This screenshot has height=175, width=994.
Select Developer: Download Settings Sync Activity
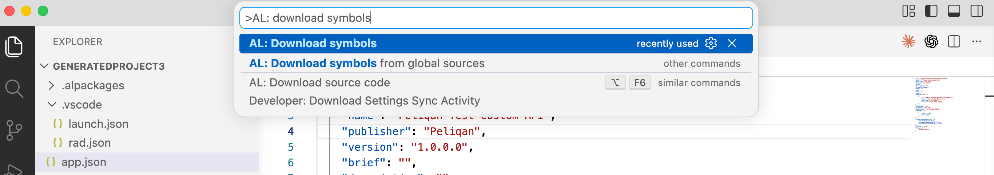click(x=496, y=101)
